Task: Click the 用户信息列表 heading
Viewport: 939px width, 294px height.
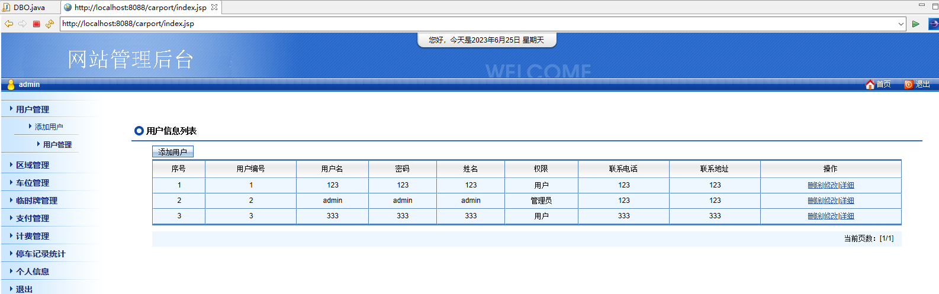Action: coord(172,131)
